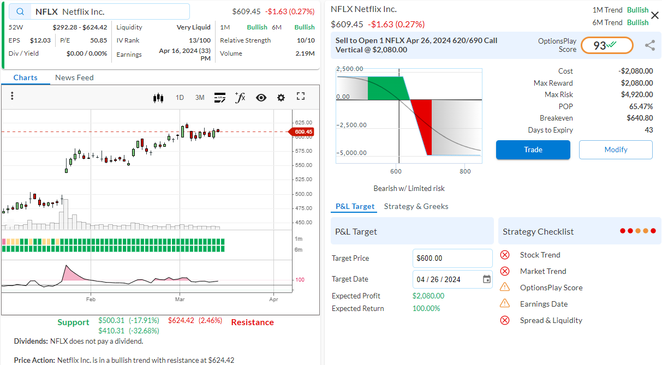Change chart interval from 1D
The image size is (662, 365).
click(180, 98)
